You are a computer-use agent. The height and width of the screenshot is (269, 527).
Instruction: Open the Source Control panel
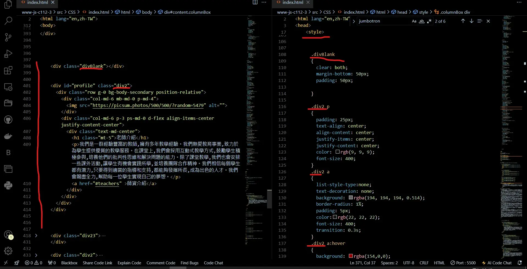[x=8, y=37]
